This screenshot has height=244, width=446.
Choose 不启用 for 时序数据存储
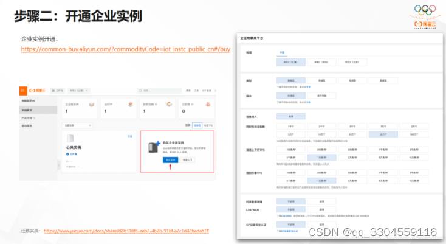point(290,201)
